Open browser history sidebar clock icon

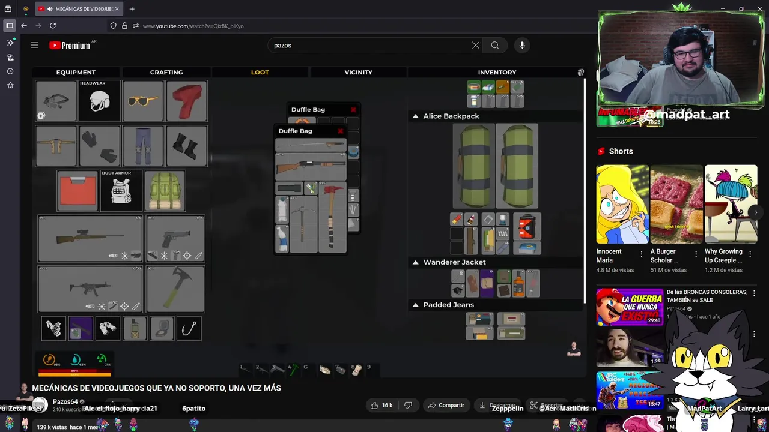click(10, 71)
